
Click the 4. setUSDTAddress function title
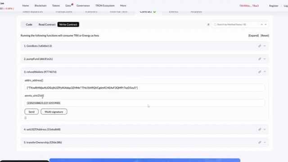42,129
